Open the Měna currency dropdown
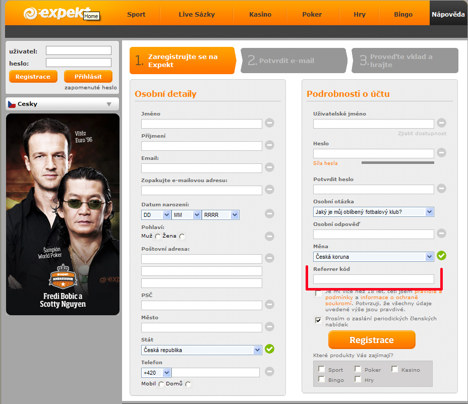This screenshot has height=404, width=468. (x=373, y=257)
